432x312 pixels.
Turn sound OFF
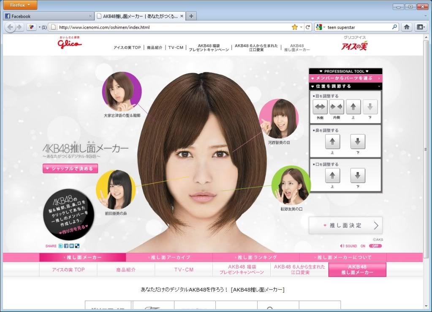375,246
